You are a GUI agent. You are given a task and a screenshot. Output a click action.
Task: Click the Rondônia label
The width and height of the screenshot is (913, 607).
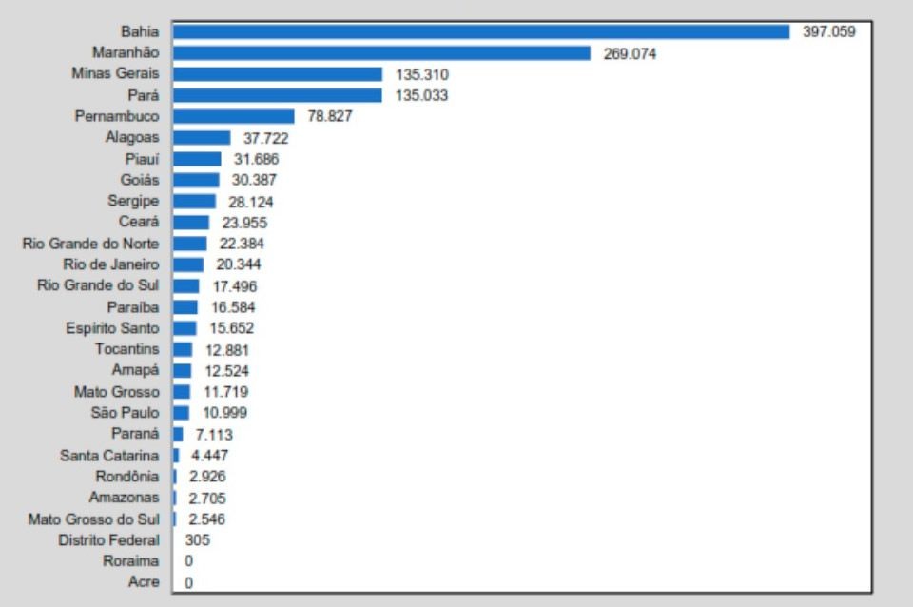click(x=127, y=476)
